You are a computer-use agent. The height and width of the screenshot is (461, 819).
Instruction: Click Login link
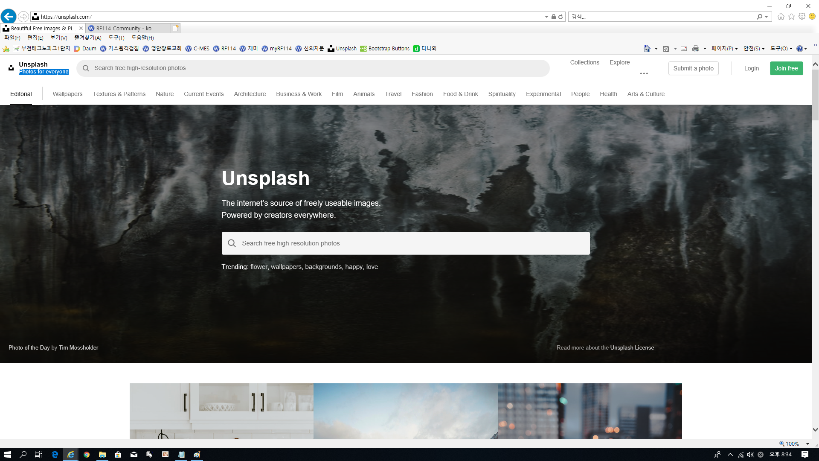pyautogui.click(x=751, y=68)
